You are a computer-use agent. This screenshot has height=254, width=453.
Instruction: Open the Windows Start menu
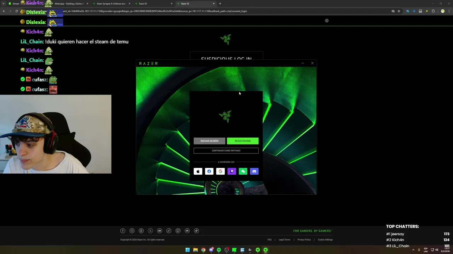[188, 250]
